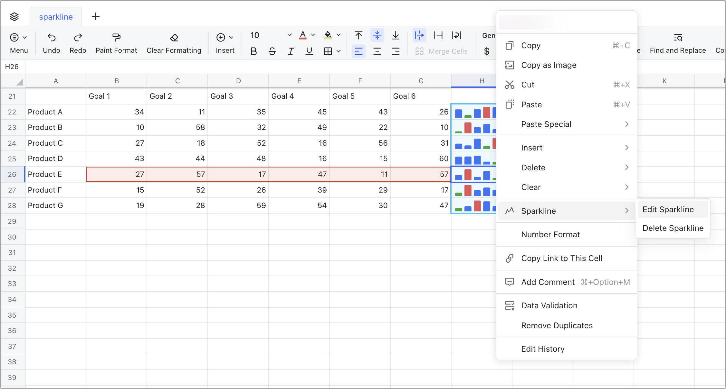Open the font size dropdown
The height and width of the screenshot is (389, 726).
(289, 35)
